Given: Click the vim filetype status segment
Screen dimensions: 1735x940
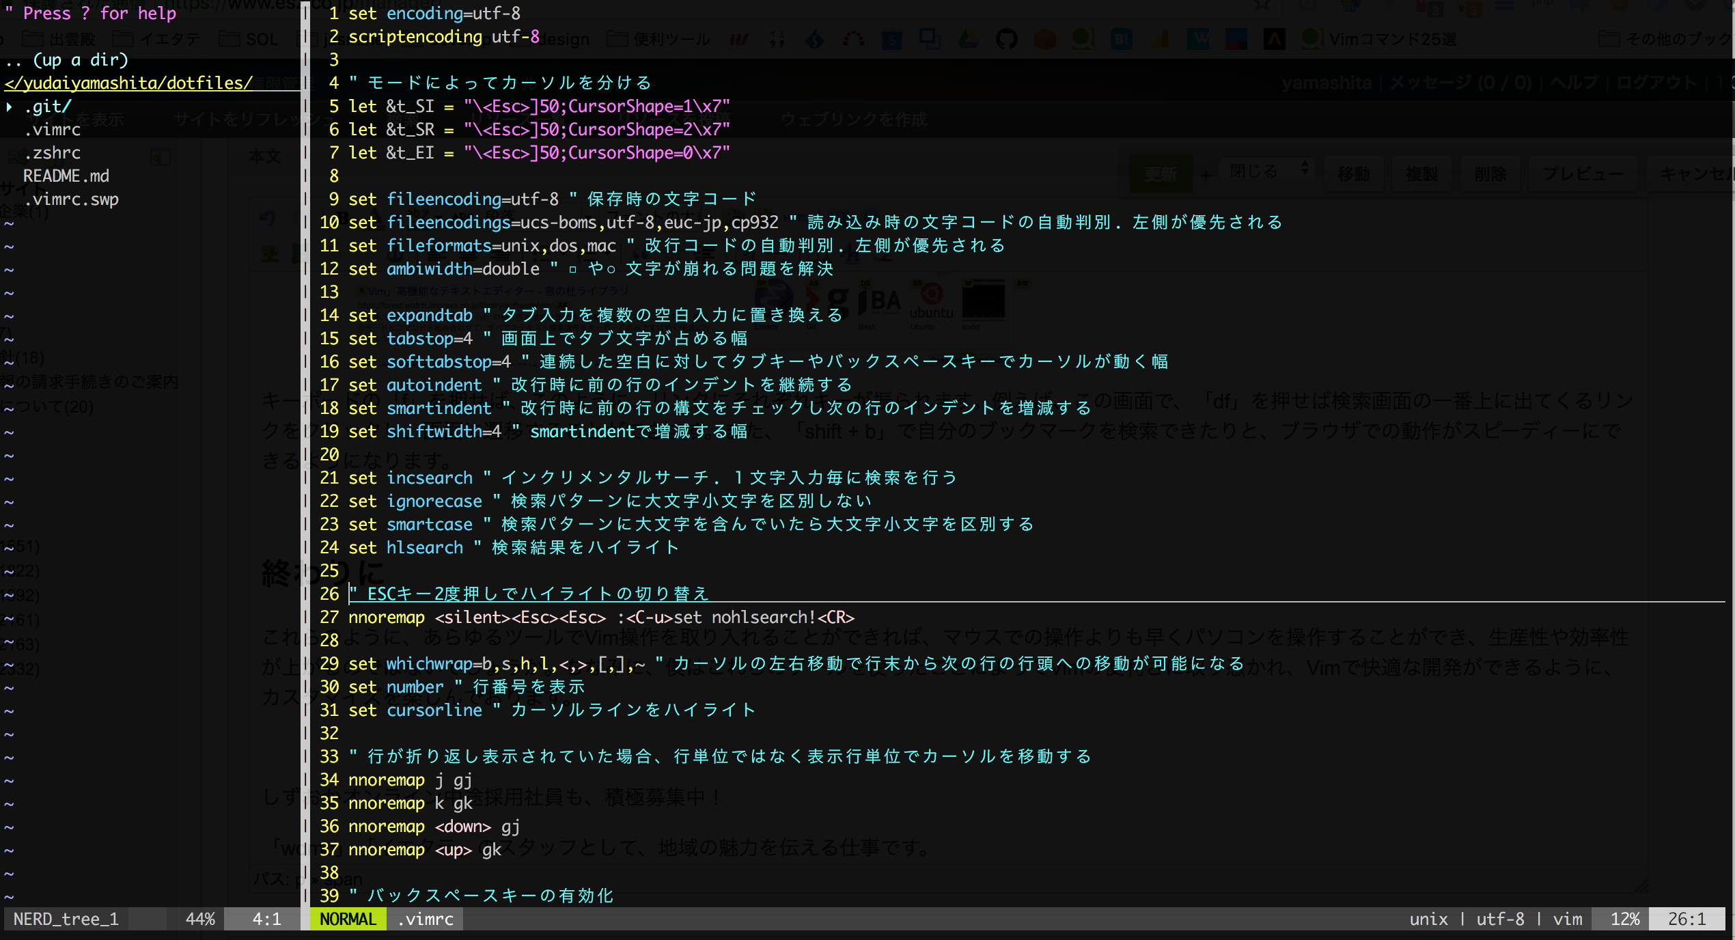Looking at the screenshot, I should pyautogui.click(x=1567, y=919).
